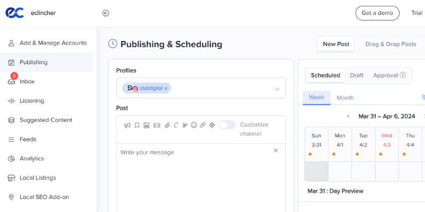425x212 pixels.
Task: Collapse the sidebar with the back arrow
Action: pos(106,13)
